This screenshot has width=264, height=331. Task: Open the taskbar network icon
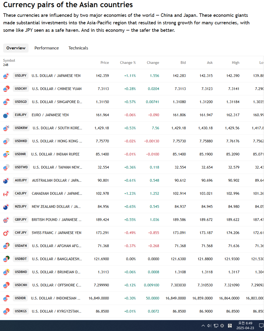pyautogui.click(x=216, y=325)
